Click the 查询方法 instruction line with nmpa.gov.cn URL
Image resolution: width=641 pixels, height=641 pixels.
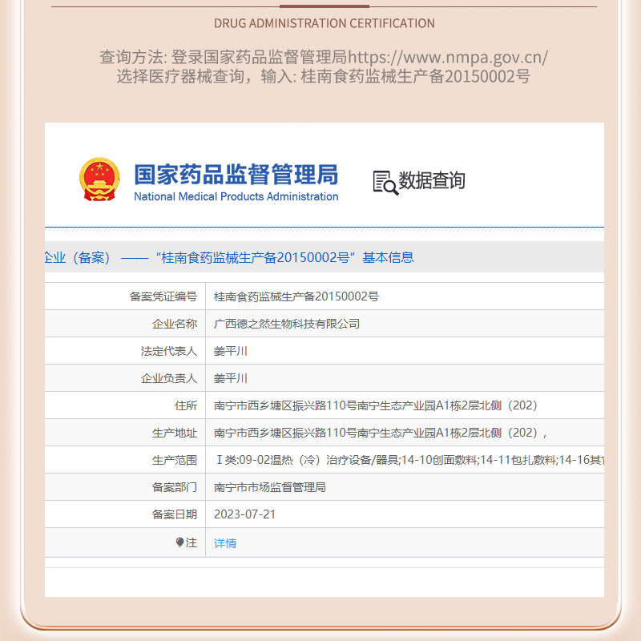tap(324, 57)
